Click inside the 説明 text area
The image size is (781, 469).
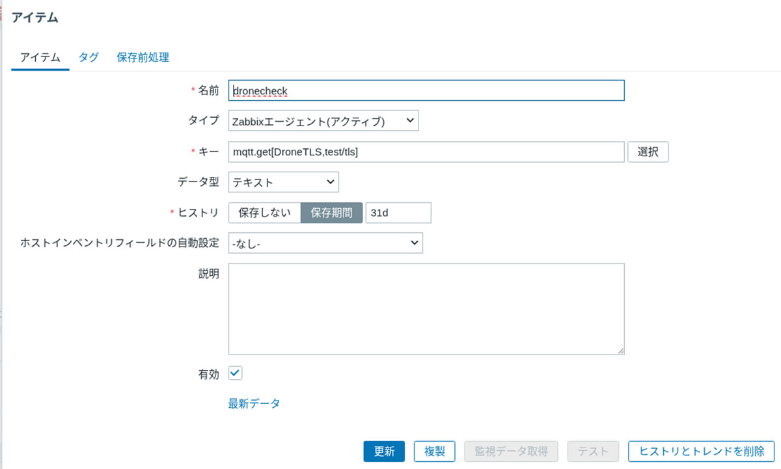[426, 308]
